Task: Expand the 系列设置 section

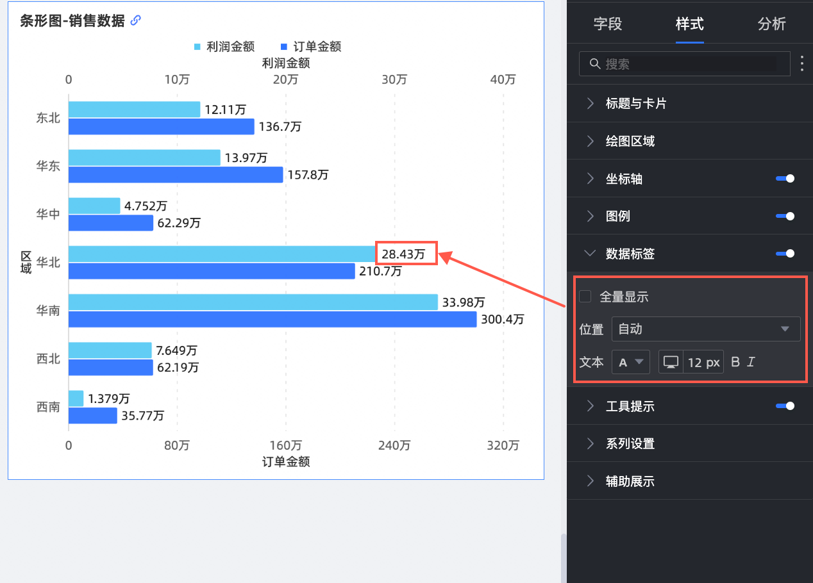Action: 630,443
